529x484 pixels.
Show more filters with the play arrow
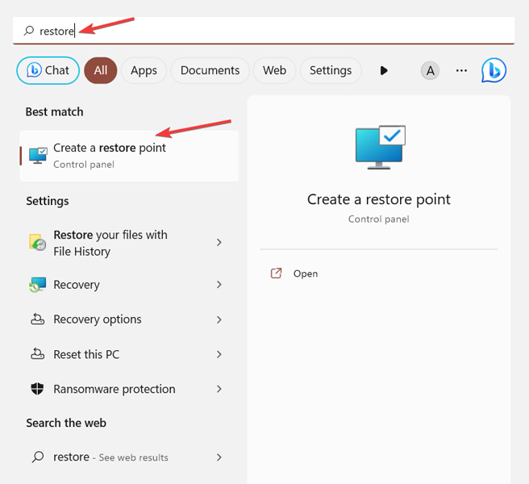(x=384, y=70)
